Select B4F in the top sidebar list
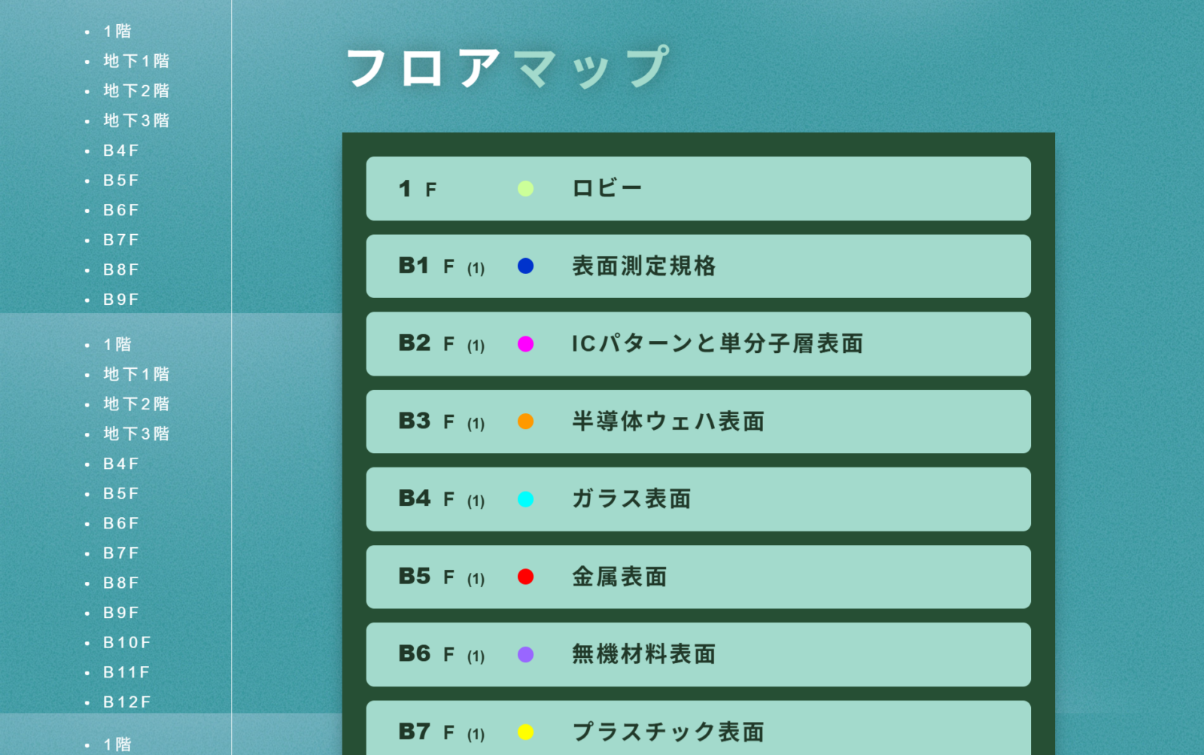Image resolution: width=1204 pixels, height=755 pixels. 121,151
